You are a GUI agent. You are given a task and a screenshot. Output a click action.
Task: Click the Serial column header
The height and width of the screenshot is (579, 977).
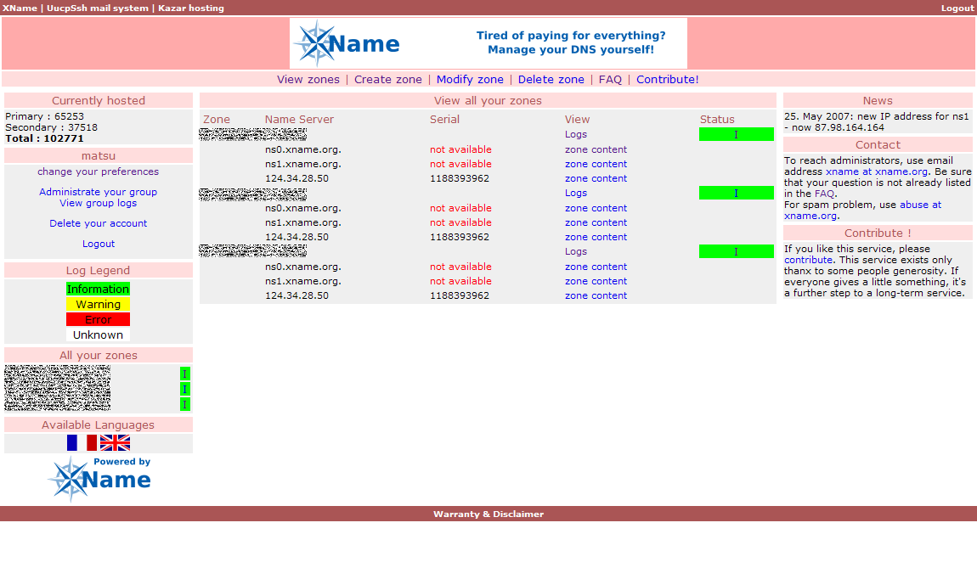[444, 120]
